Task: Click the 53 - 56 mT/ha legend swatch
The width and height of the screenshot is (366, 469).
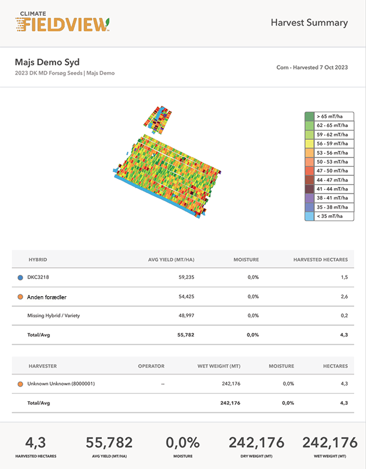Action: pyautogui.click(x=309, y=153)
